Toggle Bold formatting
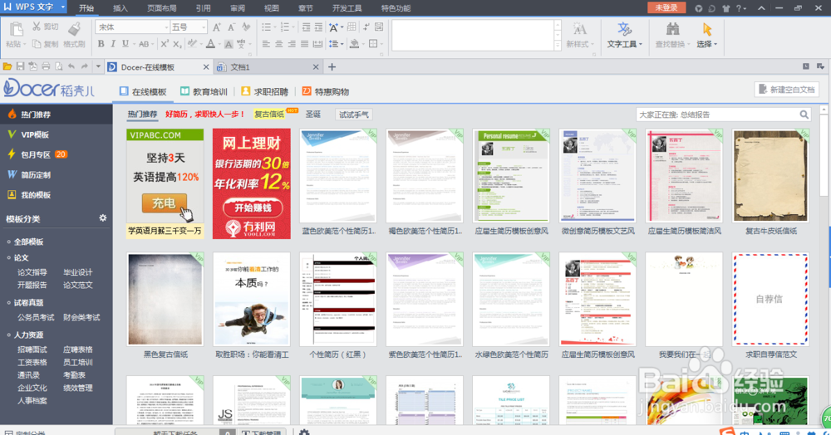Image resolution: width=831 pixels, height=435 pixels. pyautogui.click(x=101, y=44)
